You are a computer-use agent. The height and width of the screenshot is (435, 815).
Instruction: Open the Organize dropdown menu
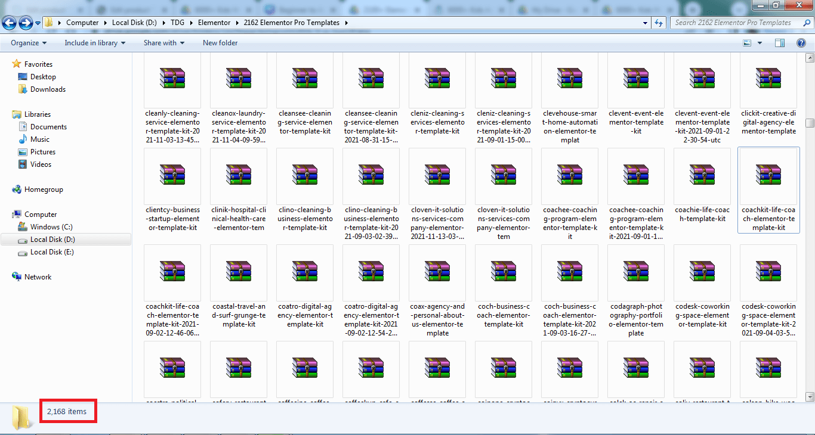tap(29, 43)
